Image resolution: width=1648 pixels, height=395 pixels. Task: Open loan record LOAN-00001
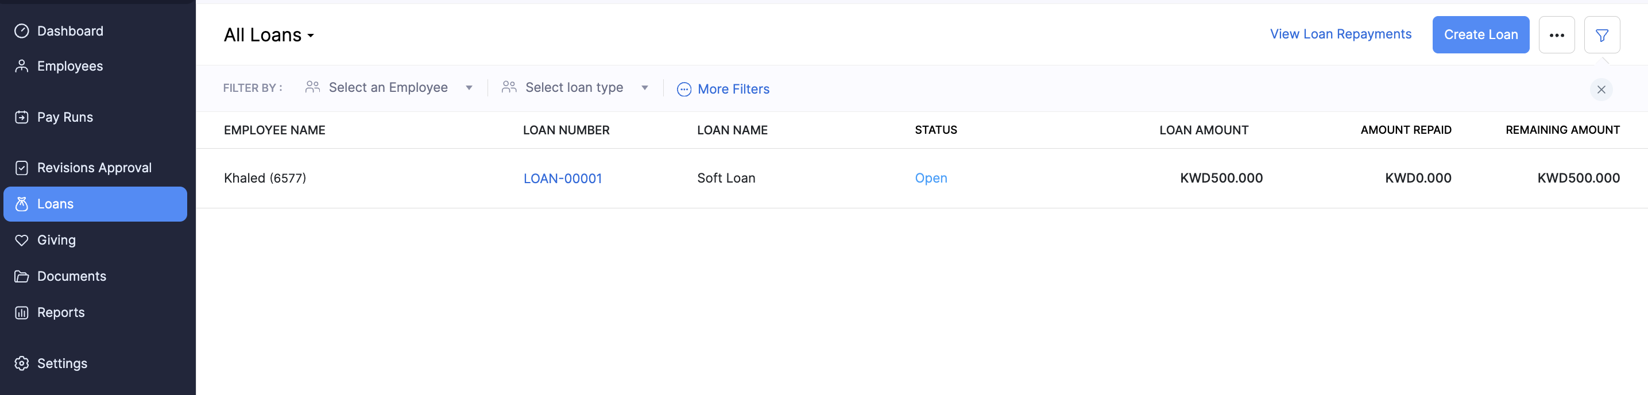(562, 179)
